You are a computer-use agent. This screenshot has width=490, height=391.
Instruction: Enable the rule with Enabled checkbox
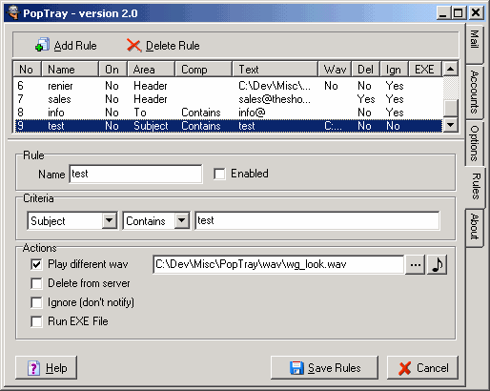(219, 174)
